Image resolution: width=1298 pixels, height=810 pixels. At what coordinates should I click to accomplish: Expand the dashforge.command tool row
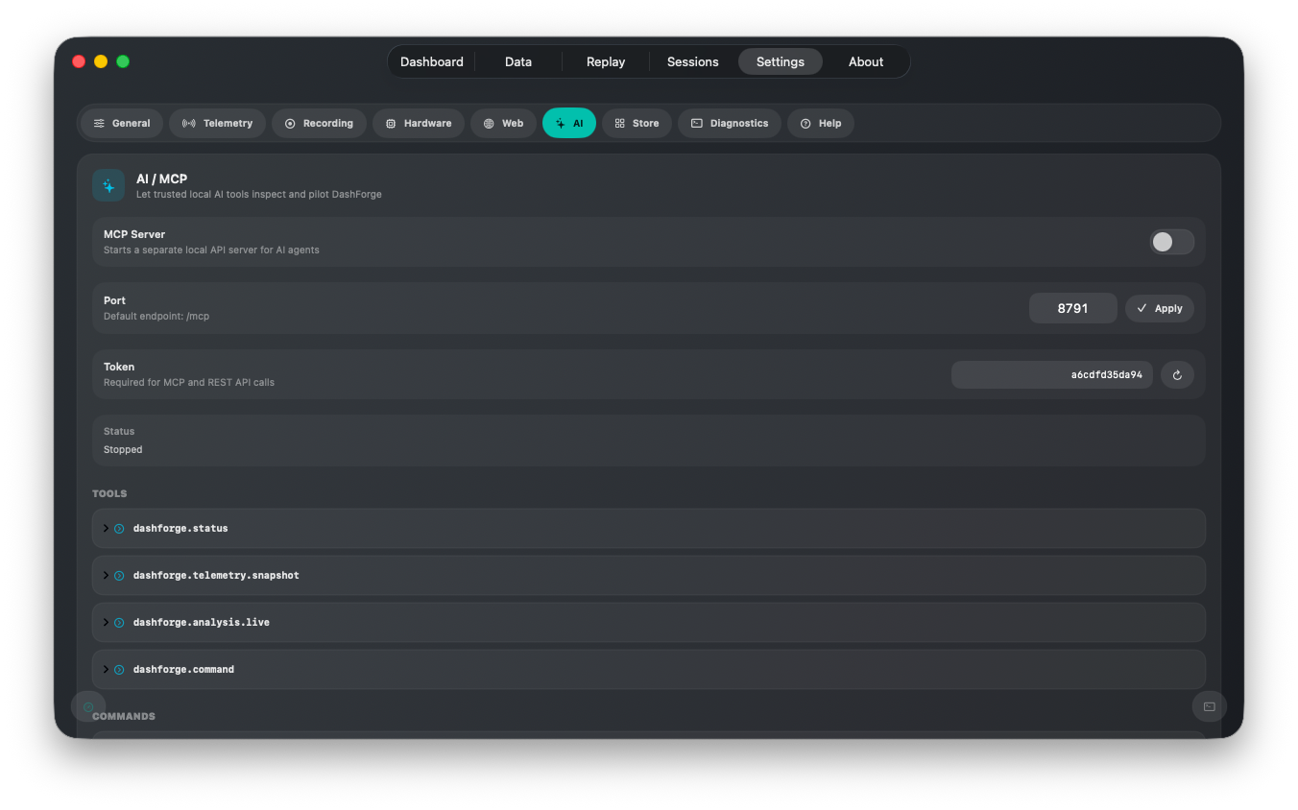649,670
